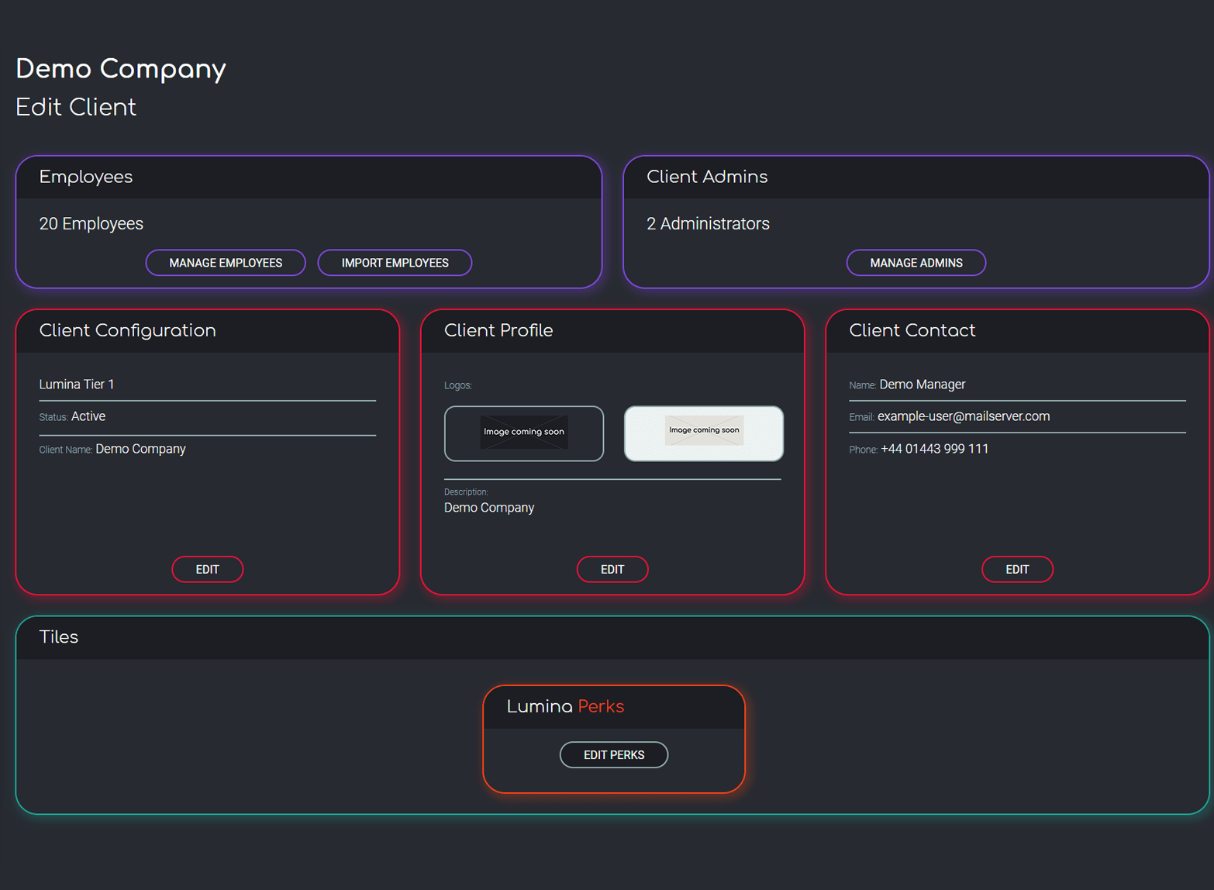The height and width of the screenshot is (890, 1214).
Task: Select the Lumina Tier 1 configuration entry
Action: [x=77, y=384]
